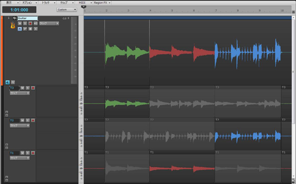Solo the T3 take lane
Image resolution: width=296 pixels, height=184 pixels.
tap(28, 88)
